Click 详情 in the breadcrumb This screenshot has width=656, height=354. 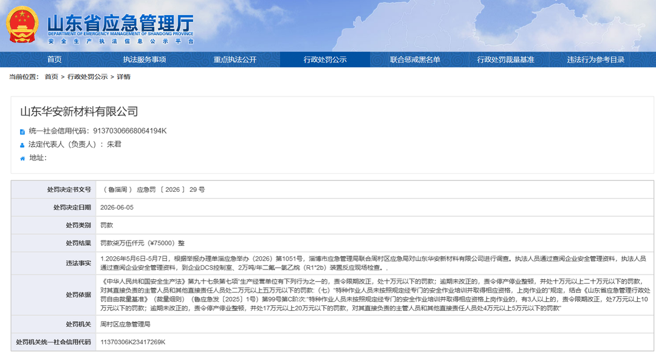click(123, 77)
